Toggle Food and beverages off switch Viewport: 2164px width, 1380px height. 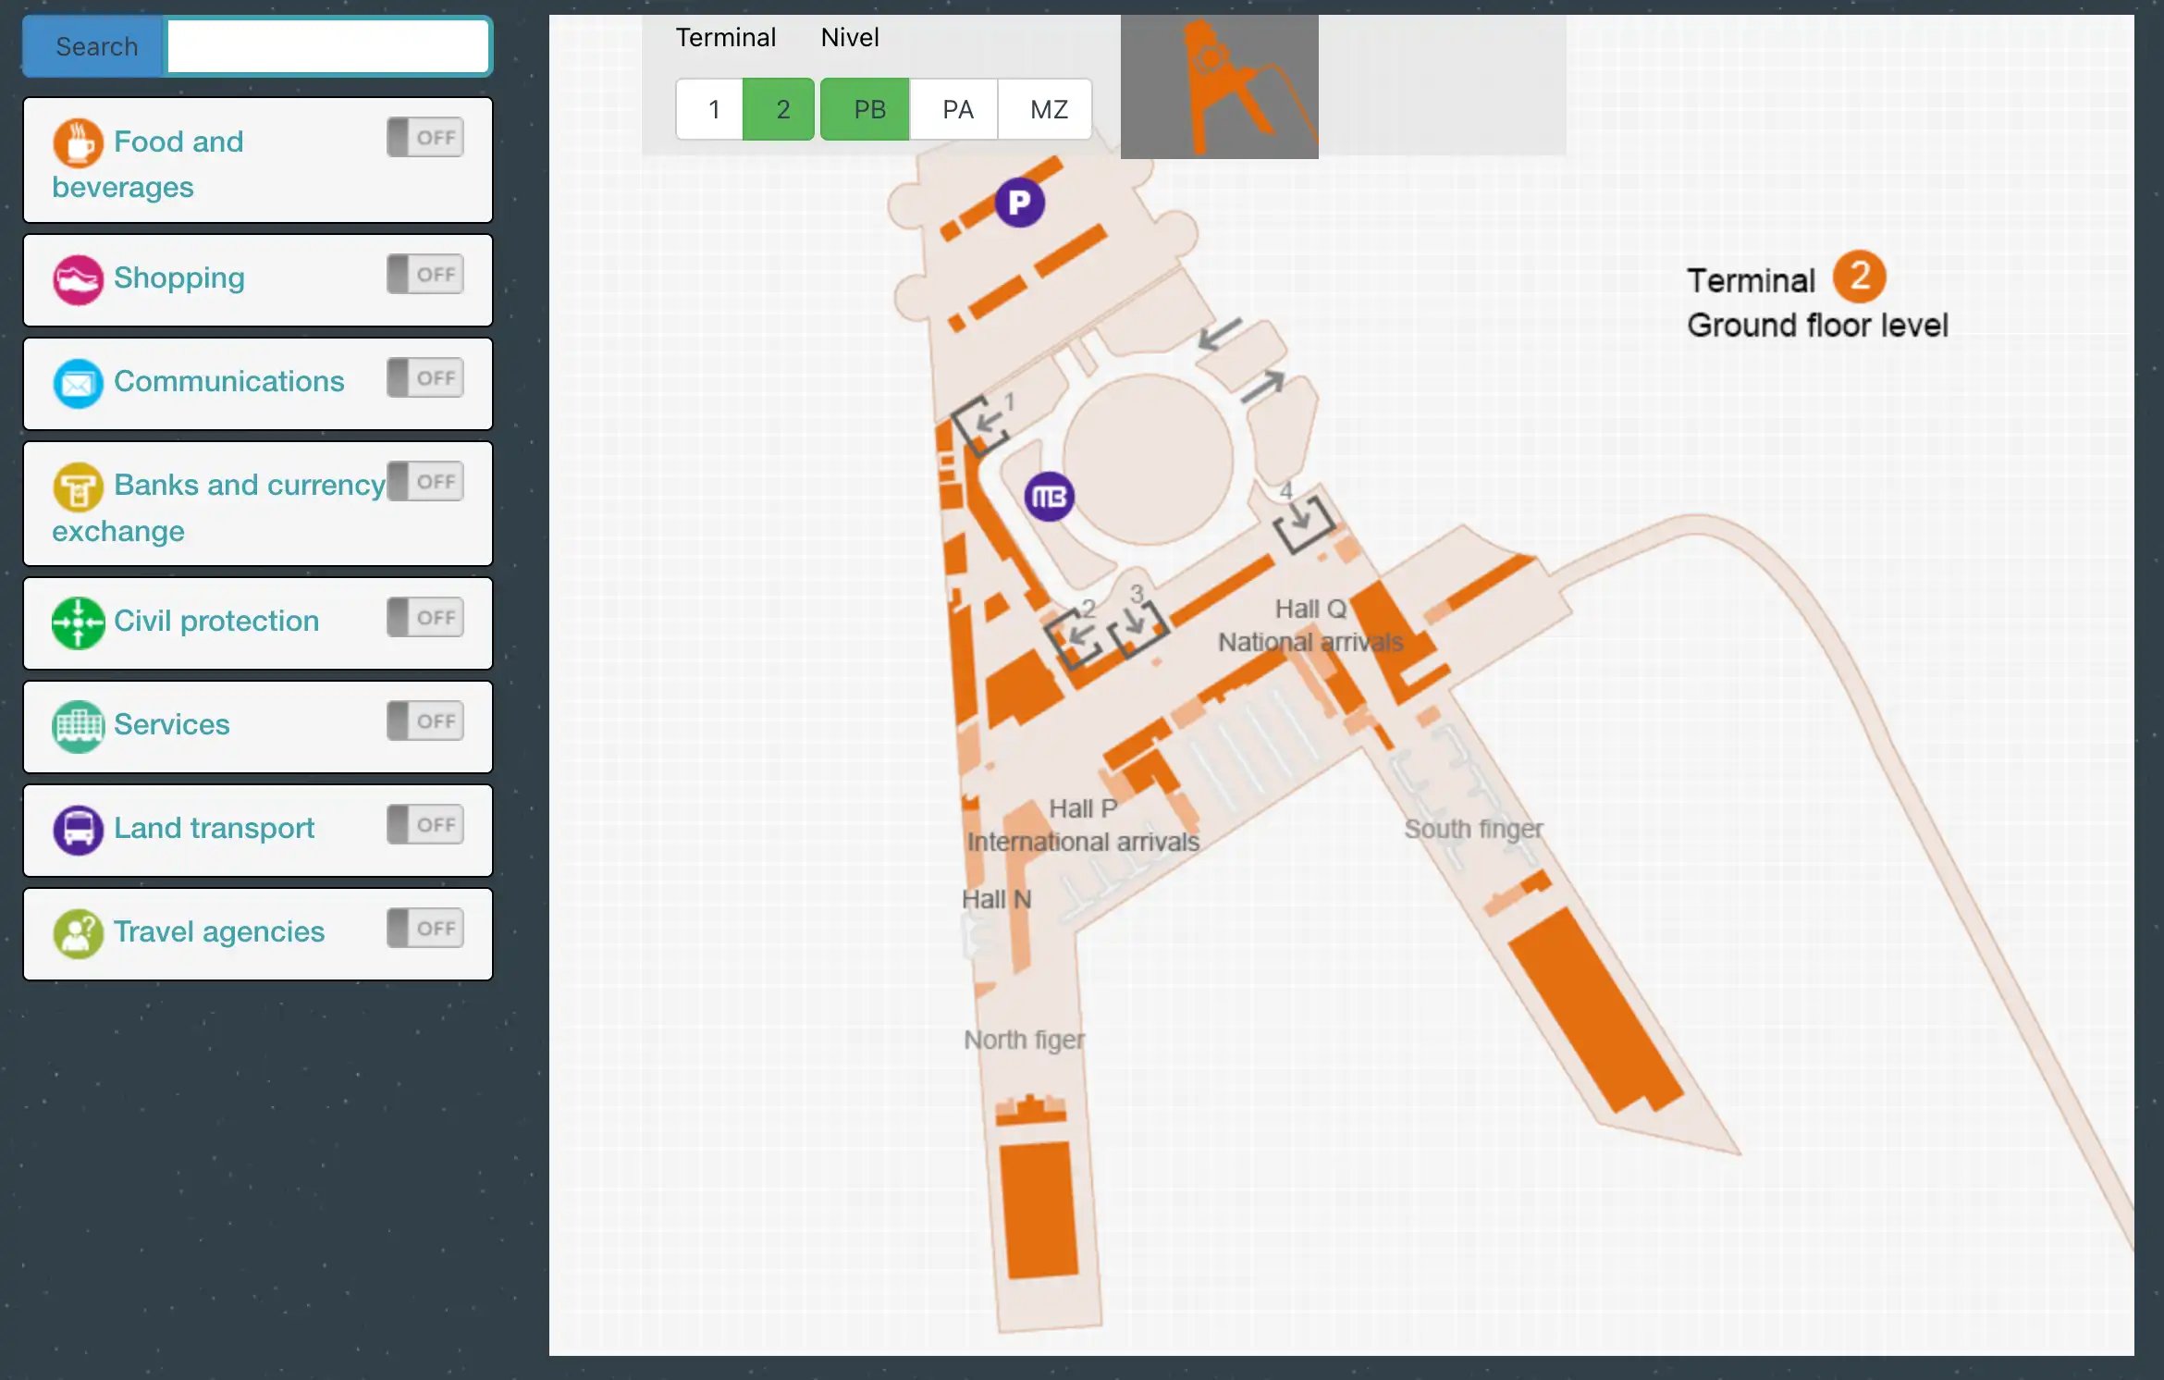pos(424,136)
